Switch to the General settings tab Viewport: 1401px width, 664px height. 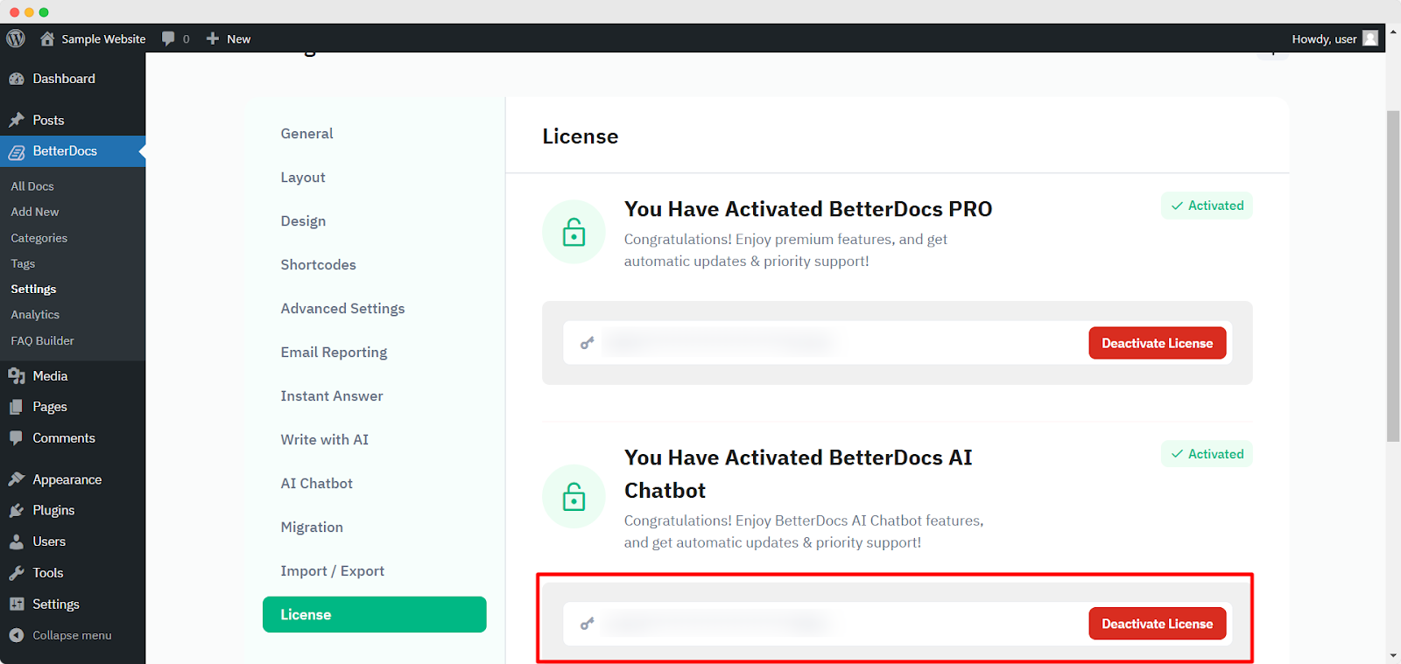(x=306, y=133)
